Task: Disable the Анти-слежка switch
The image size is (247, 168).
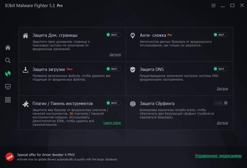Action: coord(220,35)
